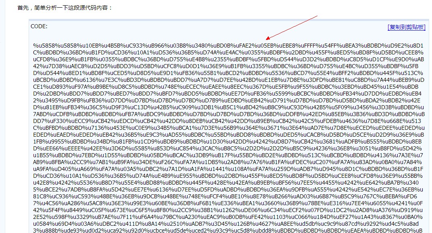This screenshot has height=233, width=432.
Task: Click the line beginning uCFD8%u36E9%uB1FB
Action: point(229,60)
